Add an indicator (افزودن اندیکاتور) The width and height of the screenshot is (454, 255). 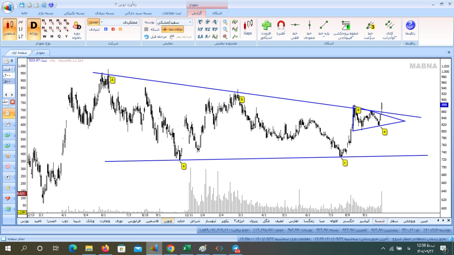(266, 29)
